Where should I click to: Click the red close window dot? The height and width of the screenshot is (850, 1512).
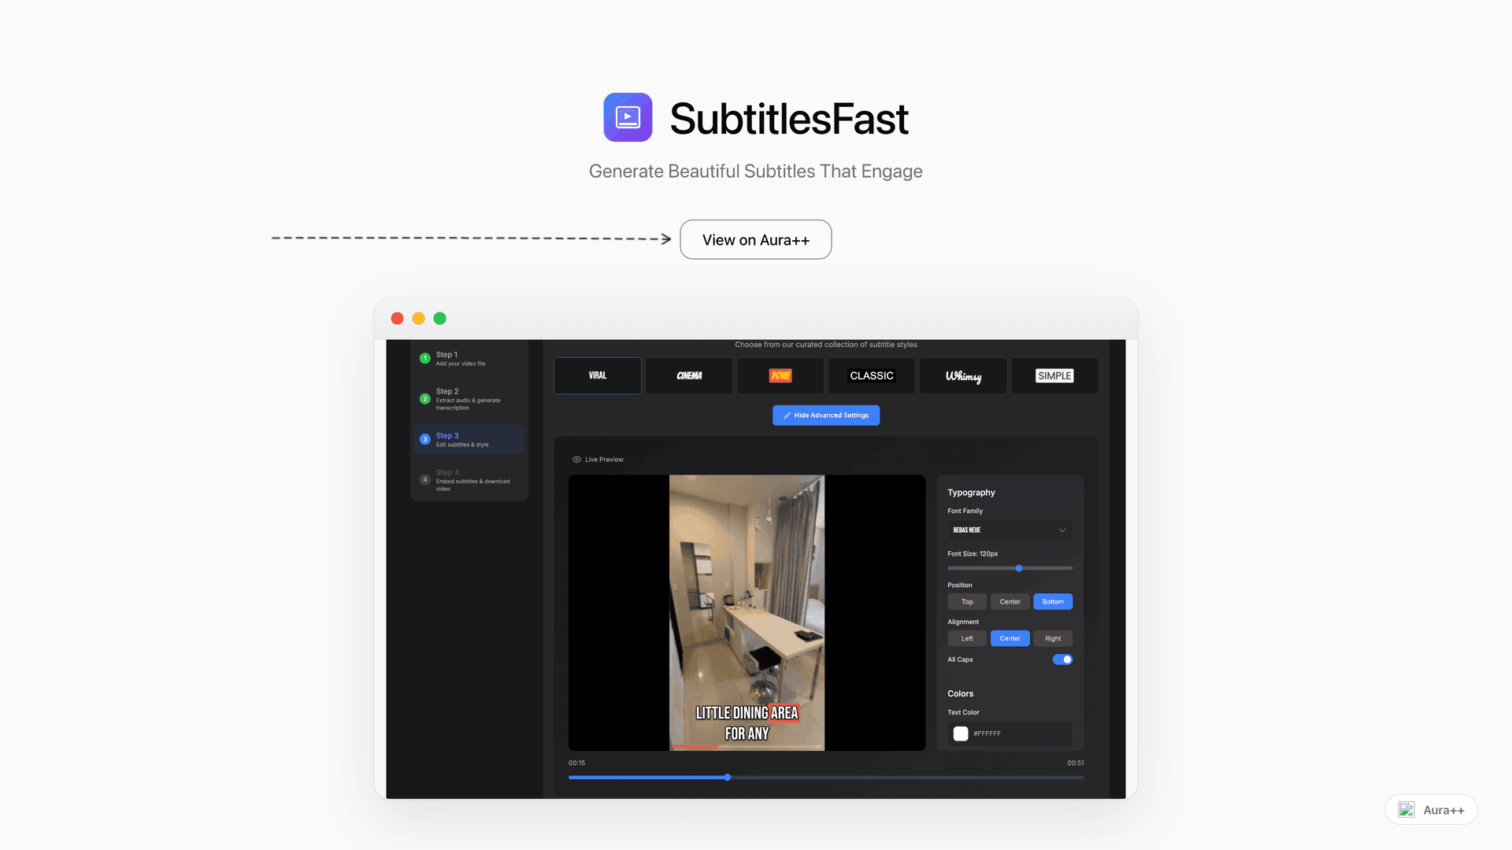(397, 319)
